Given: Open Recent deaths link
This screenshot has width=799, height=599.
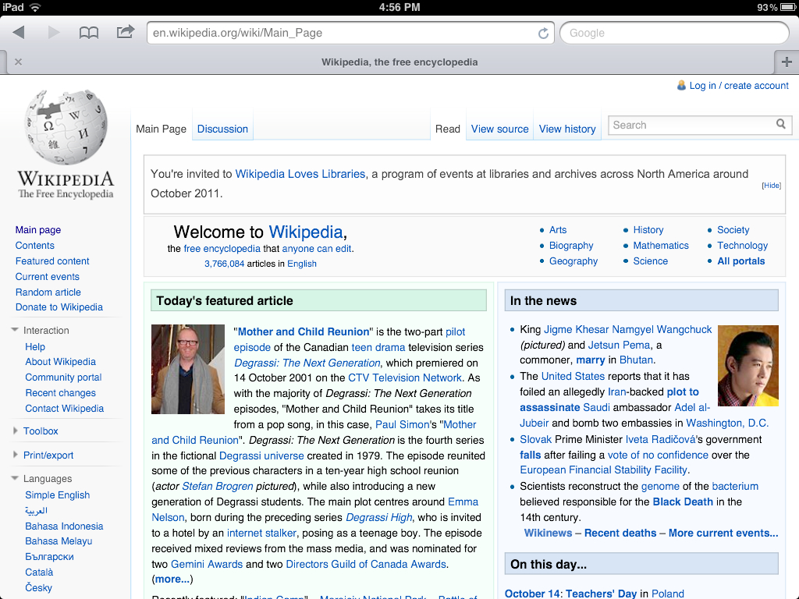Looking at the screenshot, I should pos(620,533).
